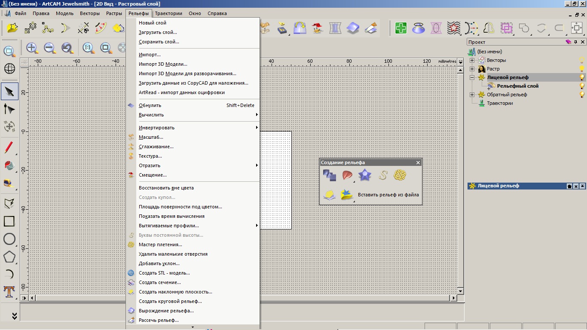Image resolution: width=587 pixels, height=330 pixels.
Task: Select the arrow selection tool
Action: pos(9,91)
